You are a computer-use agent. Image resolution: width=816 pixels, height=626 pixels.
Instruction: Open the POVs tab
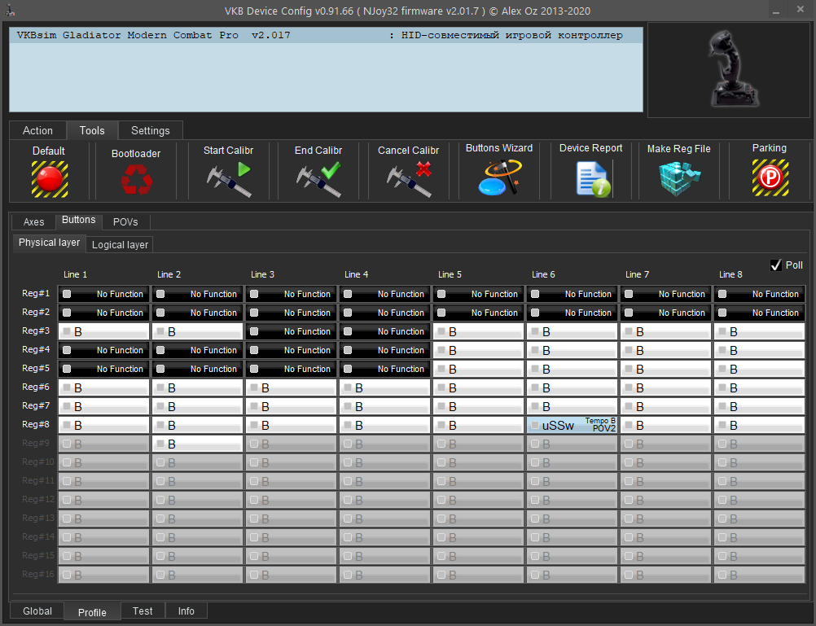(125, 221)
